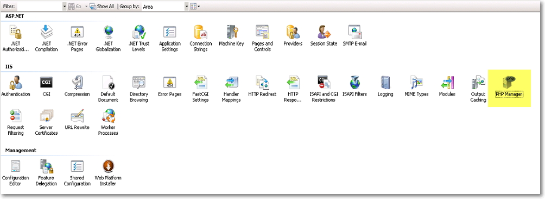Open the FastCGI Settings icon
This screenshot has width=545, height=199.
tap(200, 89)
